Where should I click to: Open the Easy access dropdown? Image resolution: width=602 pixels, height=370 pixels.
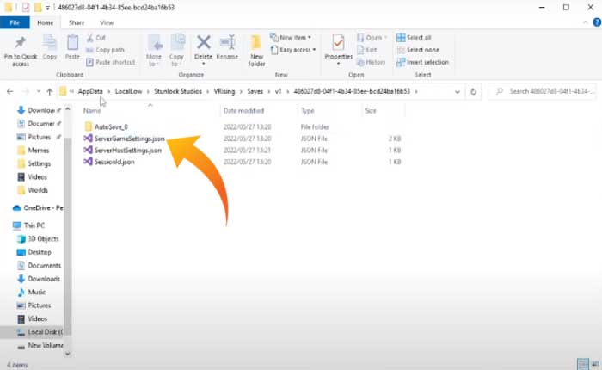click(x=298, y=50)
